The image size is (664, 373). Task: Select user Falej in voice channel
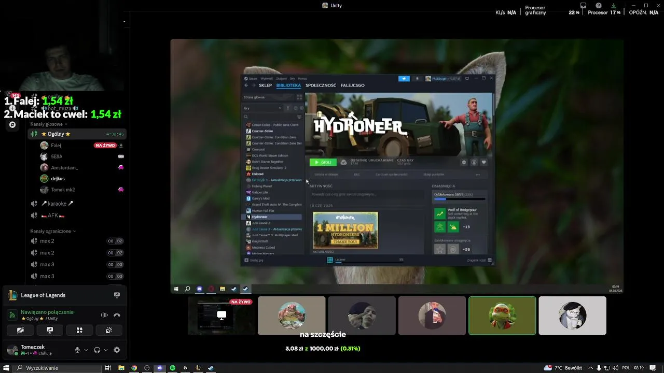tap(56, 146)
